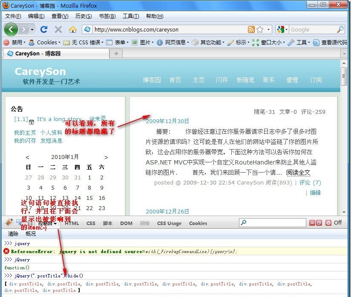Open a new tab with plus button
Screen dimensions: 351x297
(x=116, y=54)
